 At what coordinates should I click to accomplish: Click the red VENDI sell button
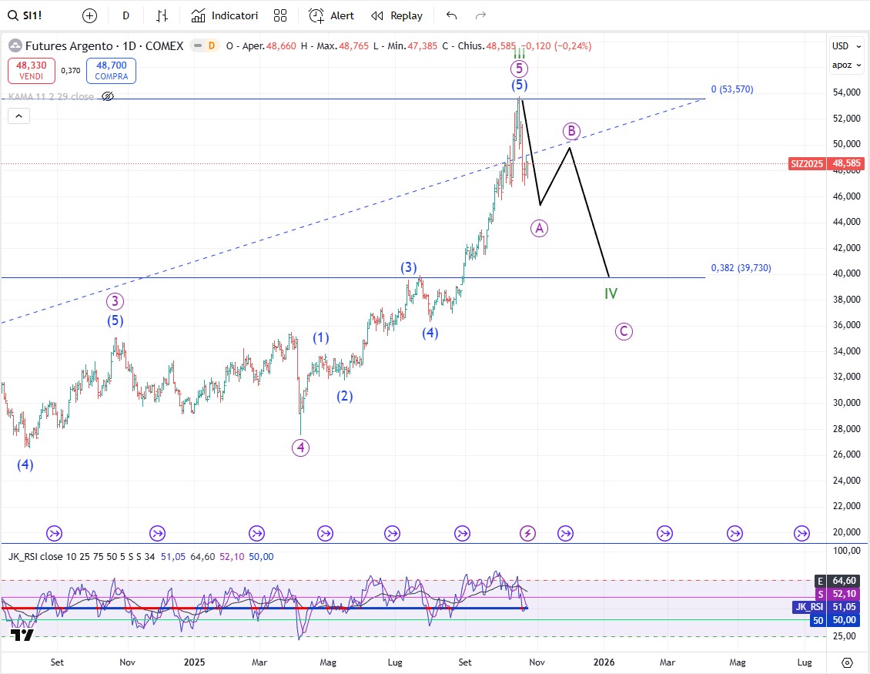coord(32,71)
